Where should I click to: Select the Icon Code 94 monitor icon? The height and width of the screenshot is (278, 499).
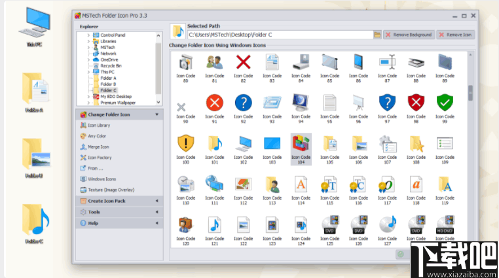tap(301, 103)
